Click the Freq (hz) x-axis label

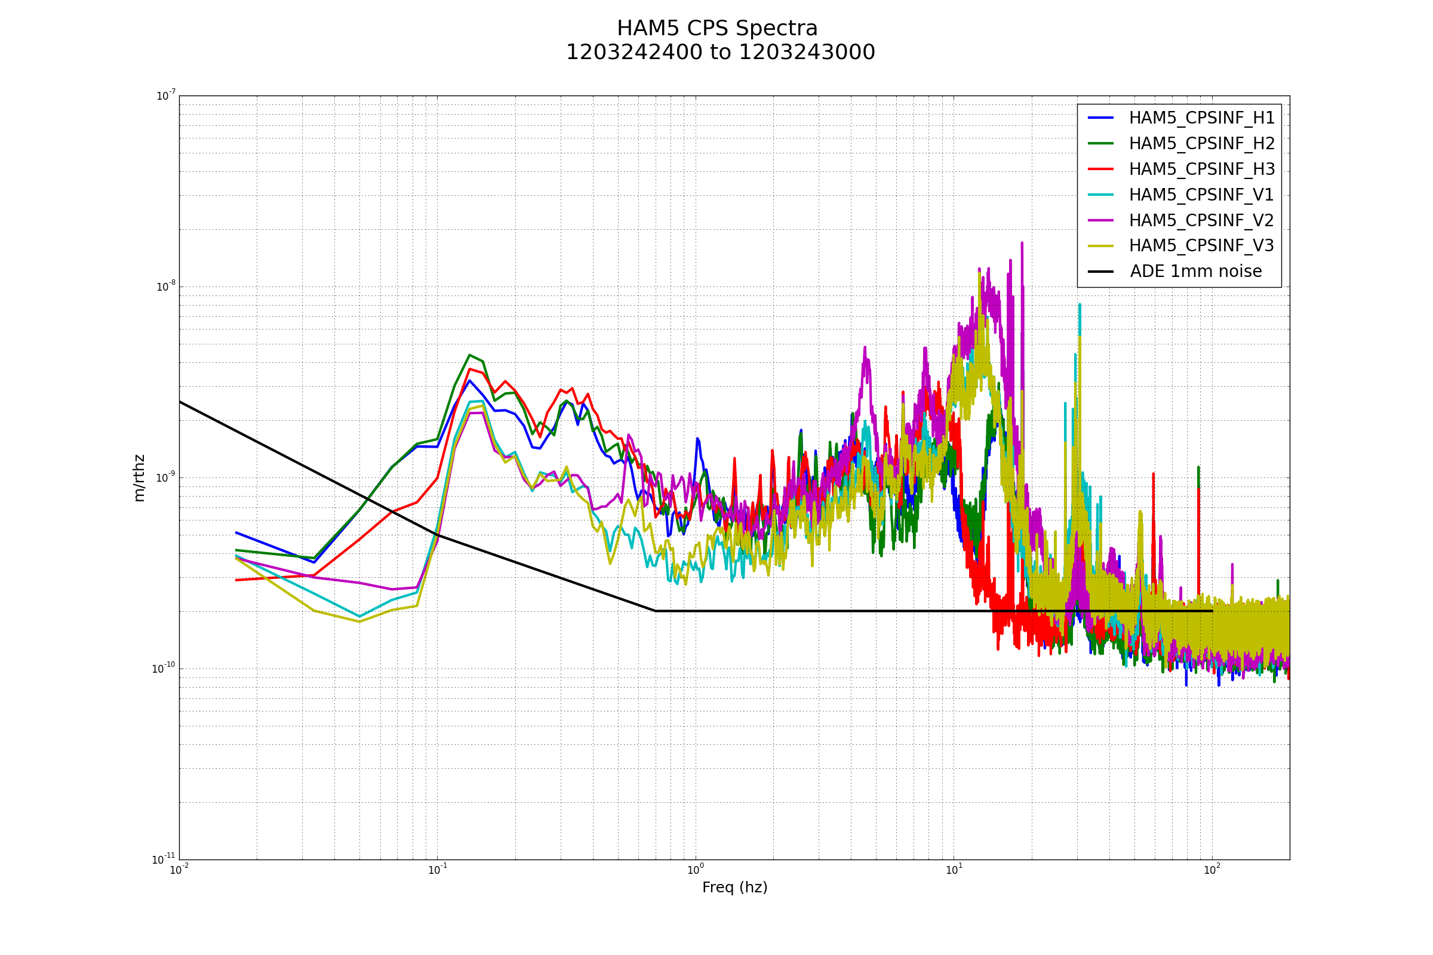point(734,888)
